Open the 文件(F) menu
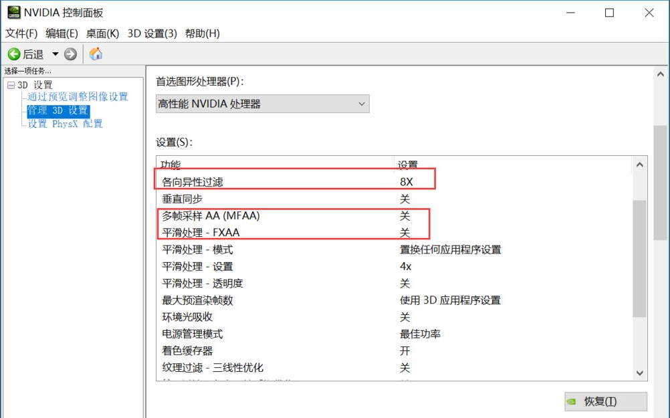The height and width of the screenshot is (418, 670). [x=21, y=33]
